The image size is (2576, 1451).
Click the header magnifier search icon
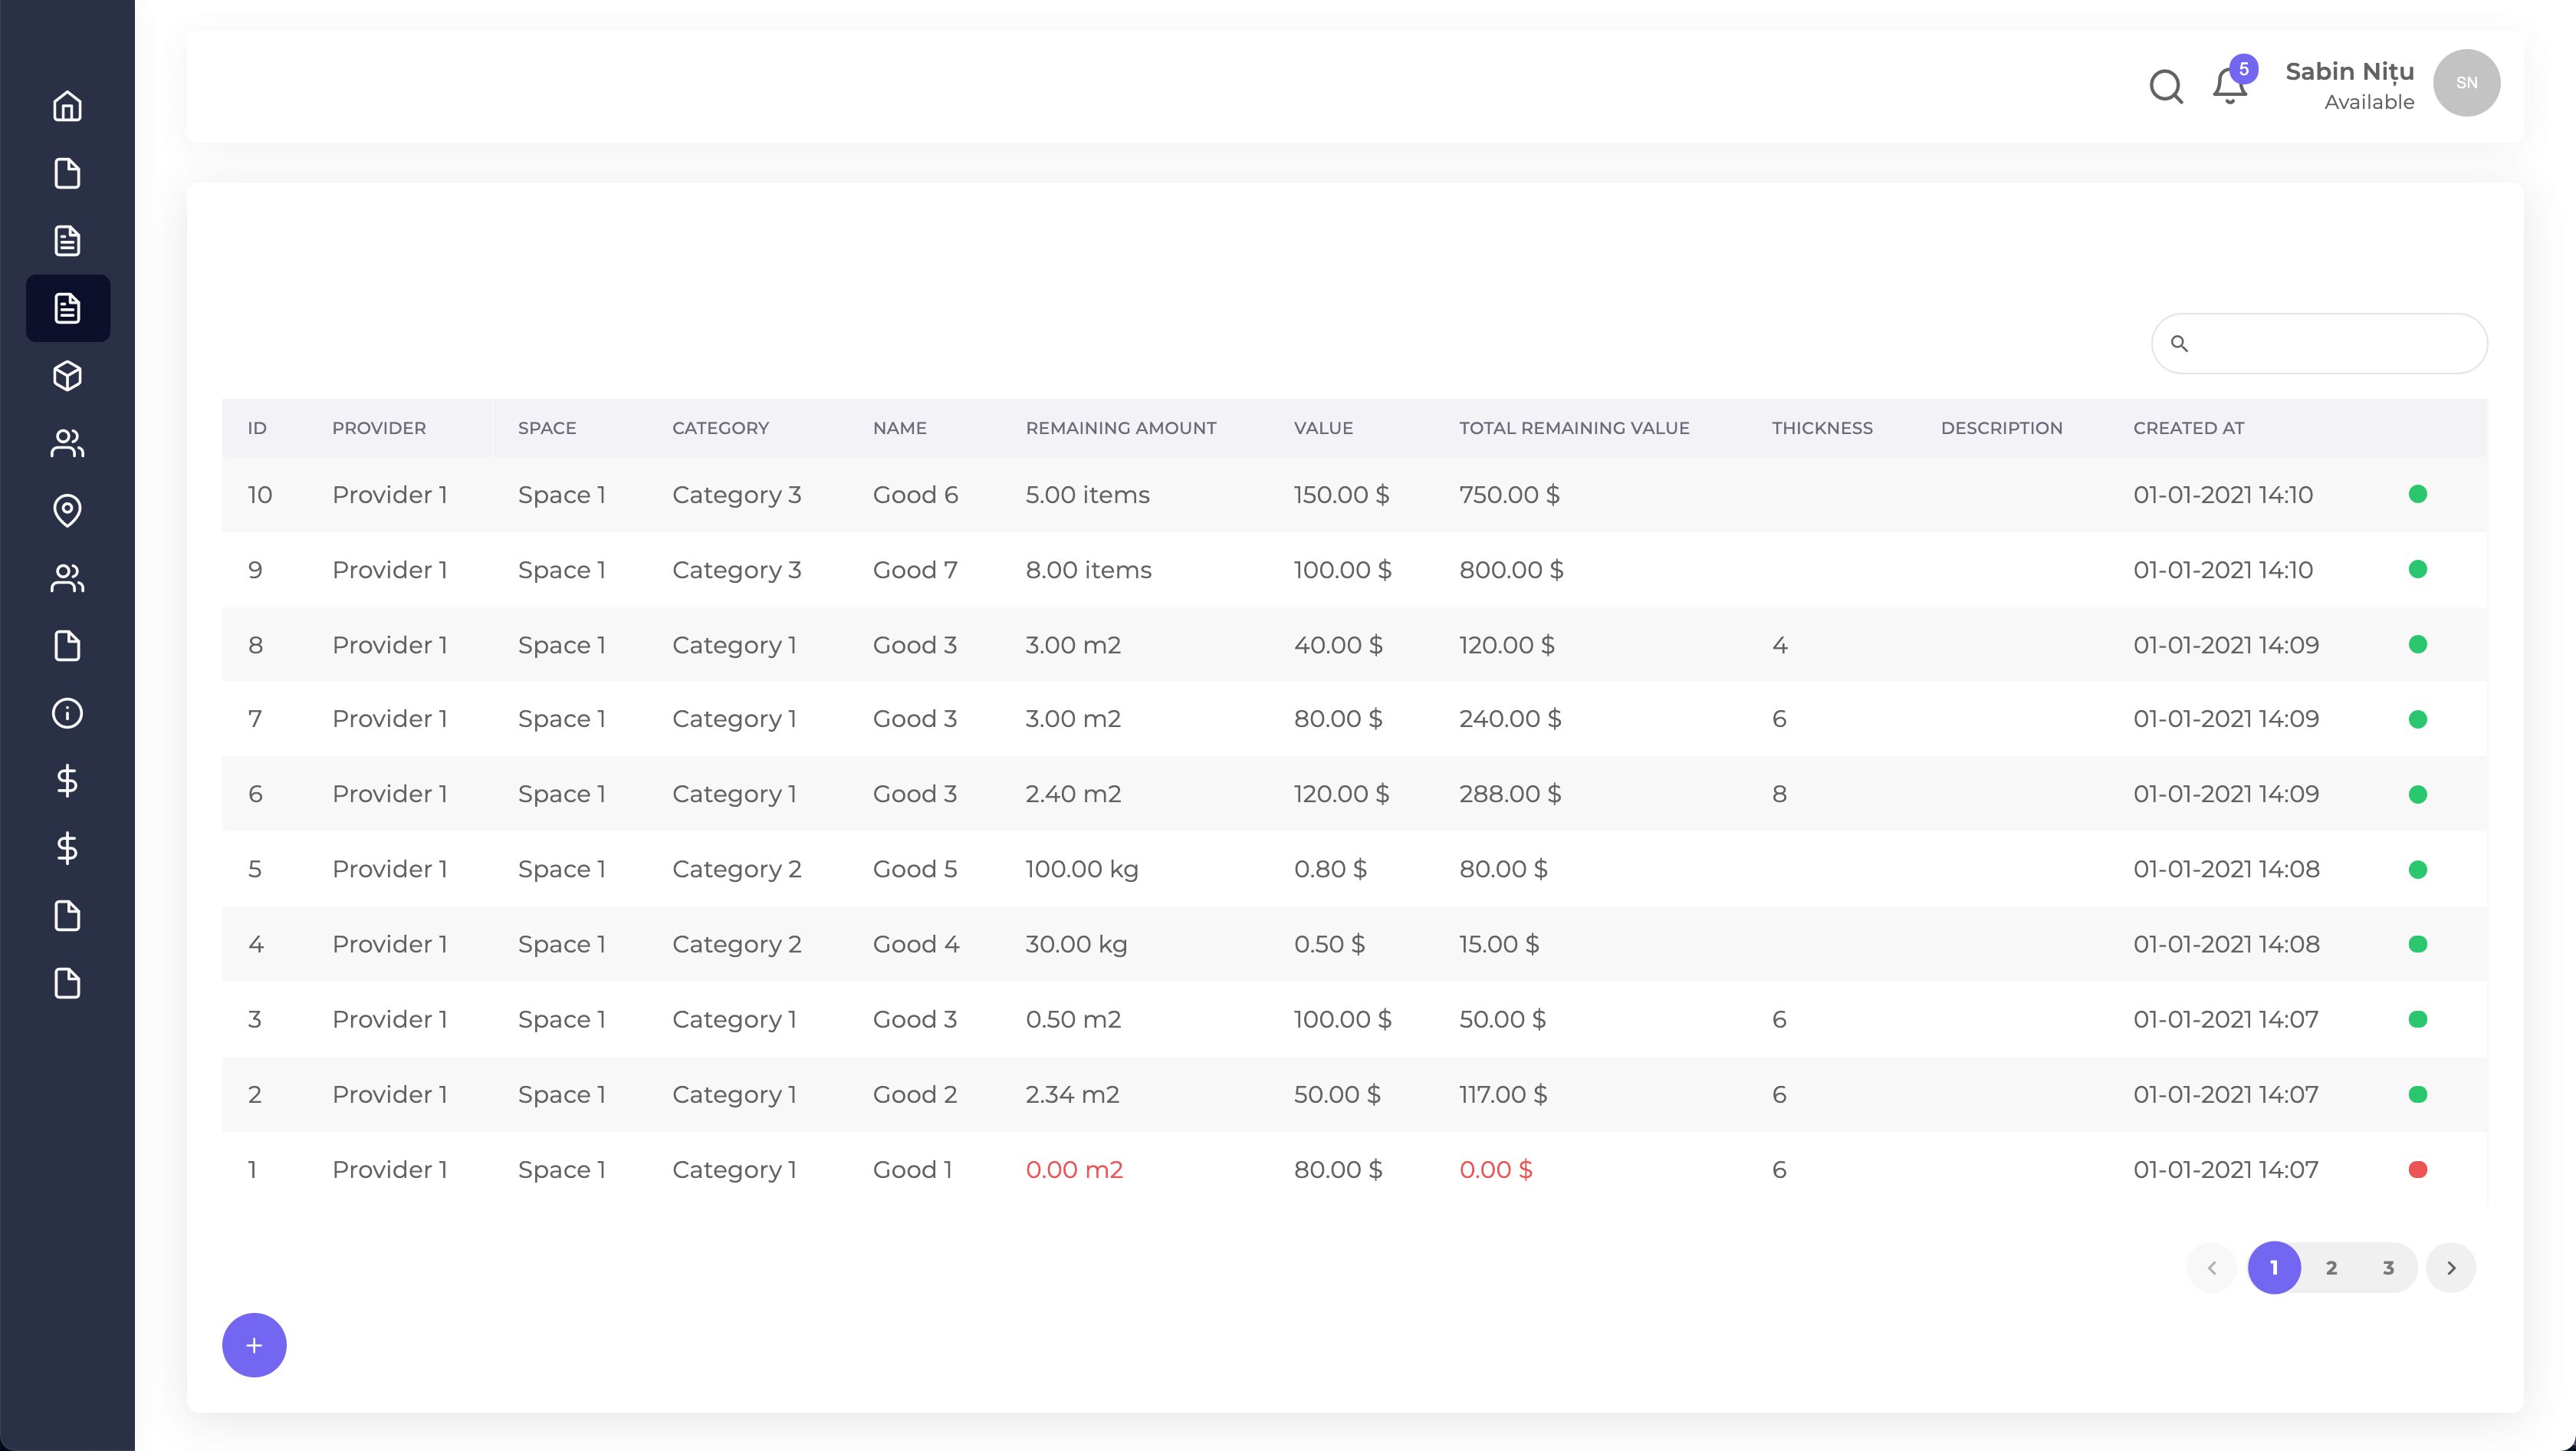[2166, 86]
